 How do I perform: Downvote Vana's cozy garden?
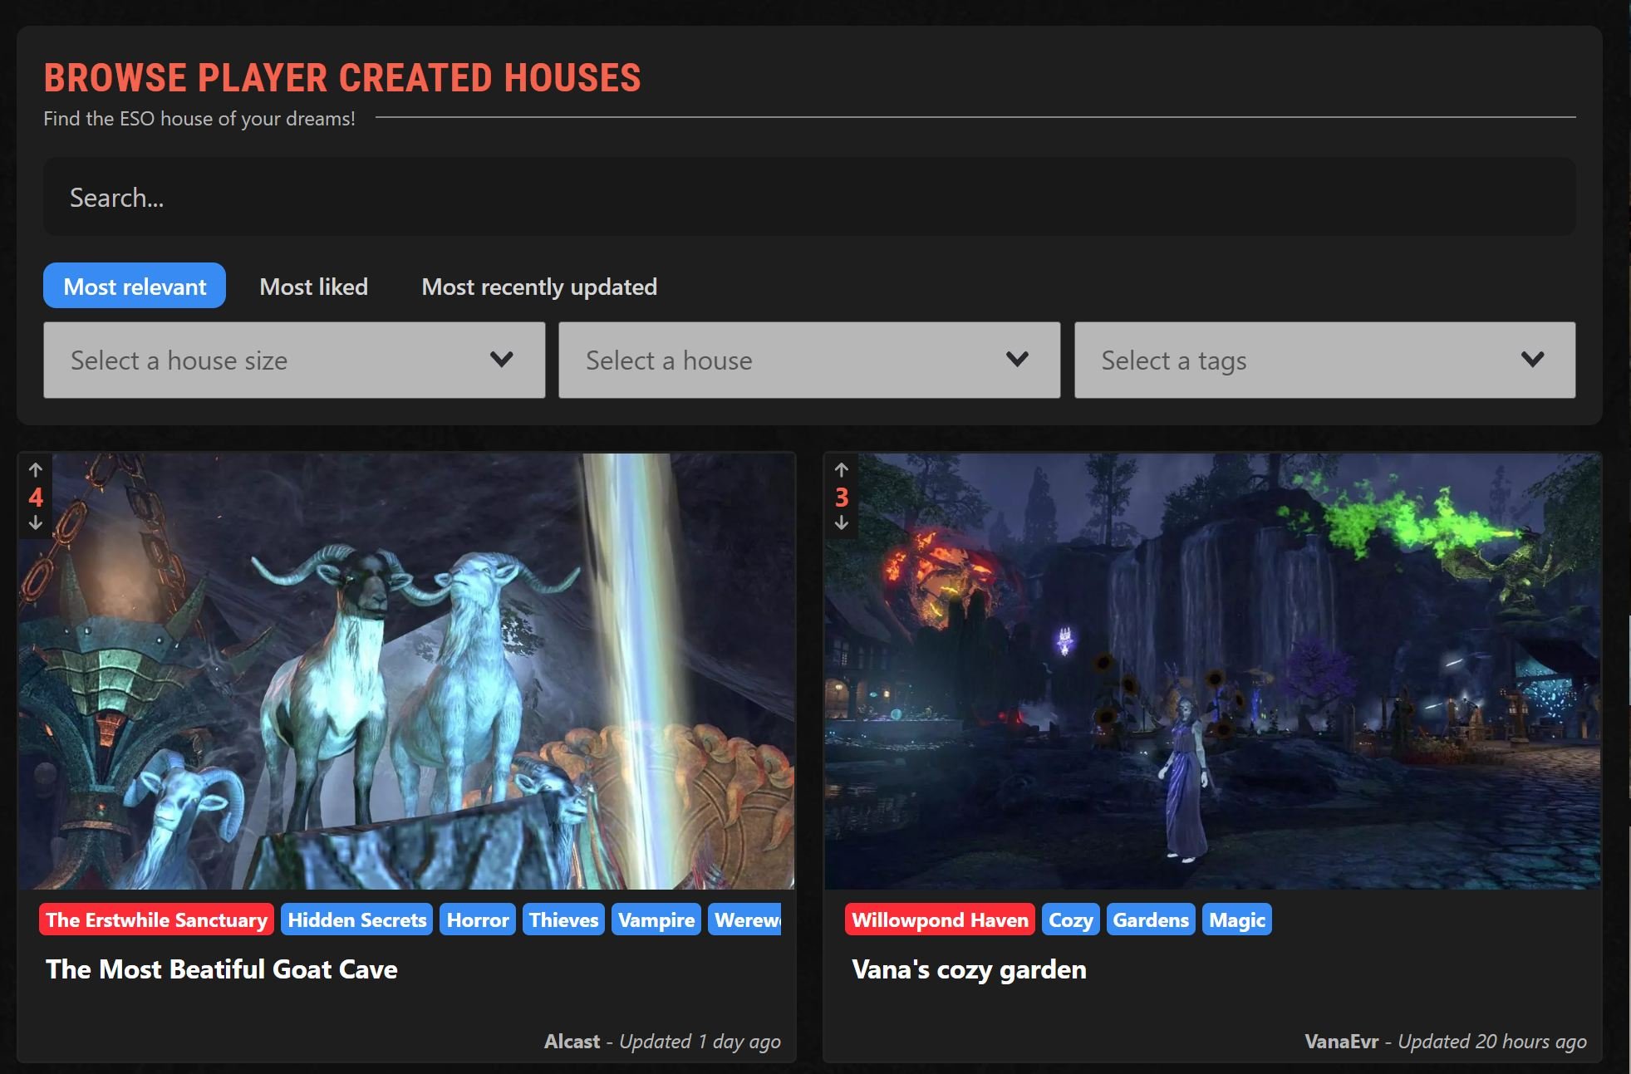coord(841,522)
